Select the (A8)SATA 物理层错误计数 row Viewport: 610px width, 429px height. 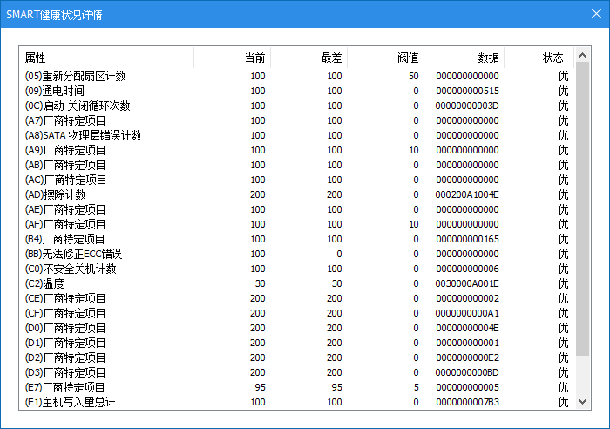pyautogui.click(x=83, y=136)
